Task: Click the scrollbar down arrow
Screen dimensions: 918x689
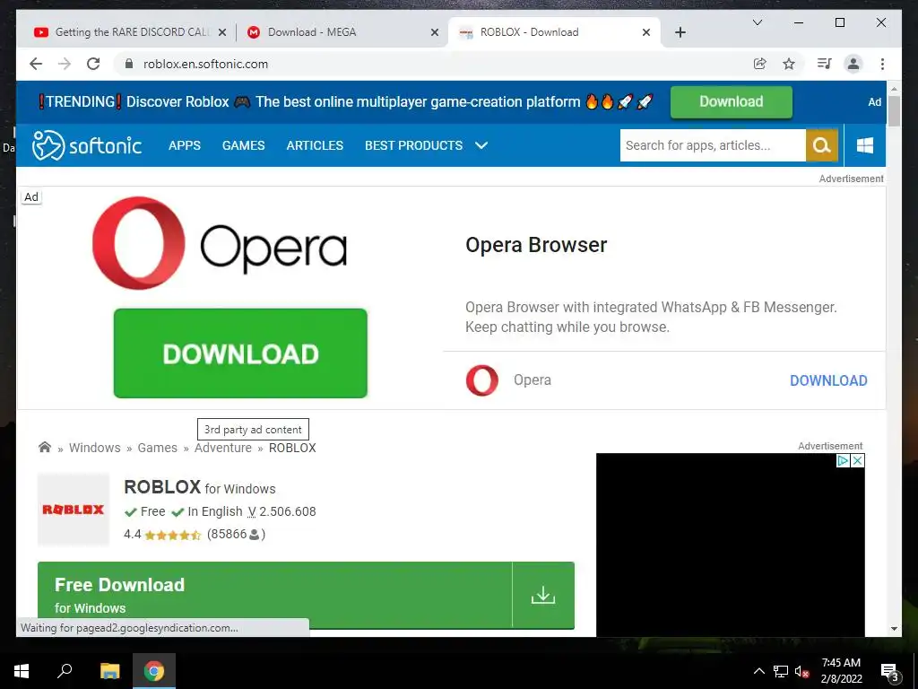Action: (x=894, y=629)
